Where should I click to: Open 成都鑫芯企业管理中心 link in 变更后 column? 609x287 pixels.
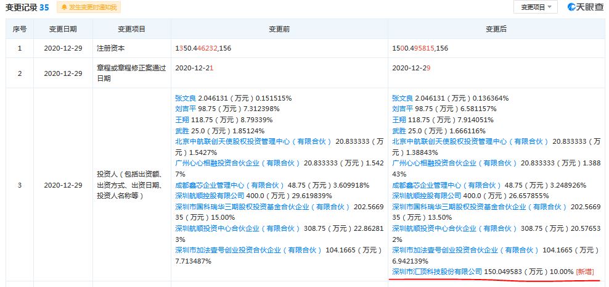(447, 185)
